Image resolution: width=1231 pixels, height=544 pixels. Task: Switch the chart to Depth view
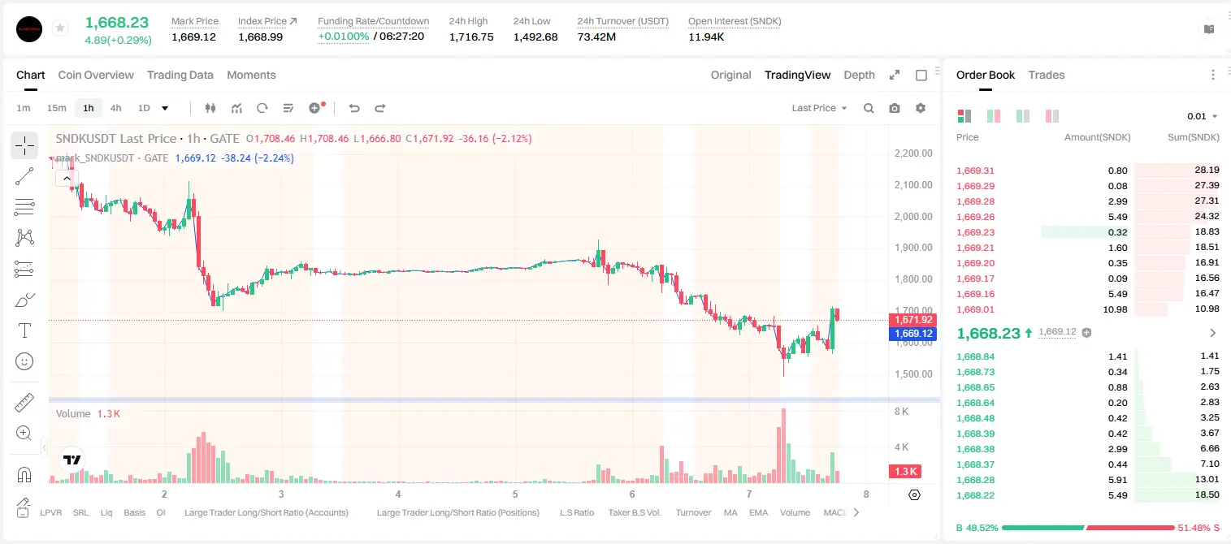(859, 75)
